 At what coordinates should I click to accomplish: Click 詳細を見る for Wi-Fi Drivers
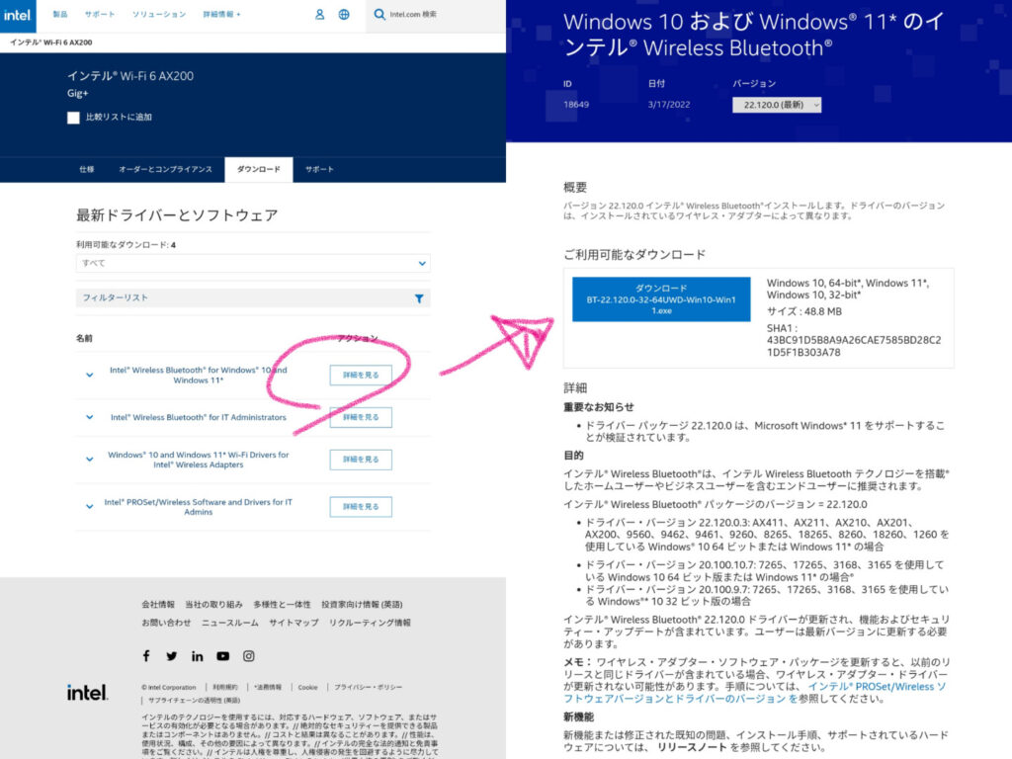[361, 460]
